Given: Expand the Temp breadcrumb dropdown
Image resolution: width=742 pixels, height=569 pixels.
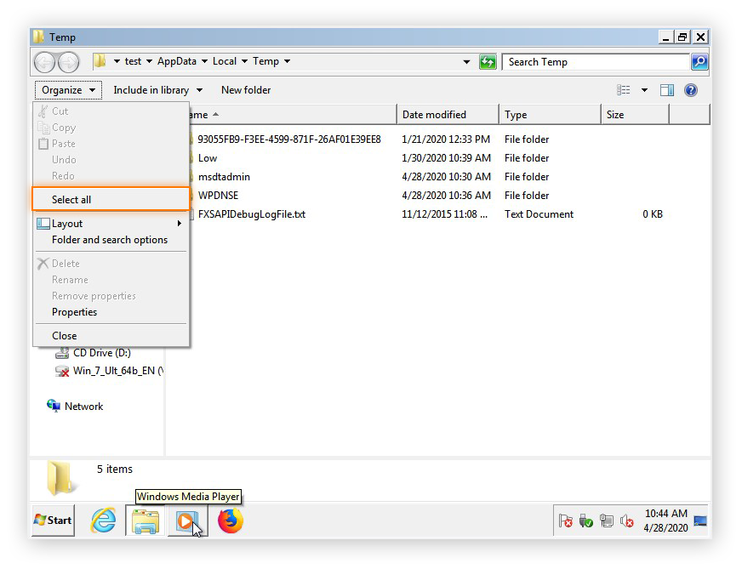Looking at the screenshot, I should [x=288, y=61].
